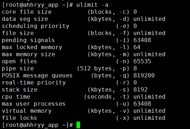Click the 'stack size' label
Screen dimensions: 190x129
[20, 90]
